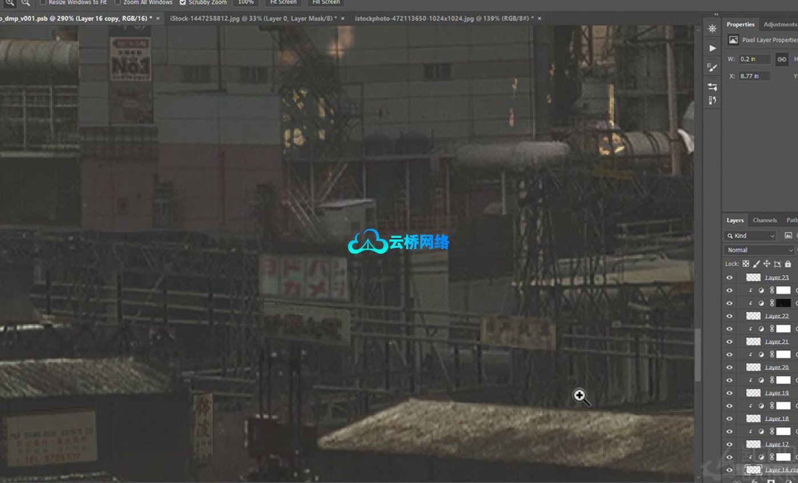Click the 100% zoom button
Viewport: 798px width, 483px height.
[246, 2]
